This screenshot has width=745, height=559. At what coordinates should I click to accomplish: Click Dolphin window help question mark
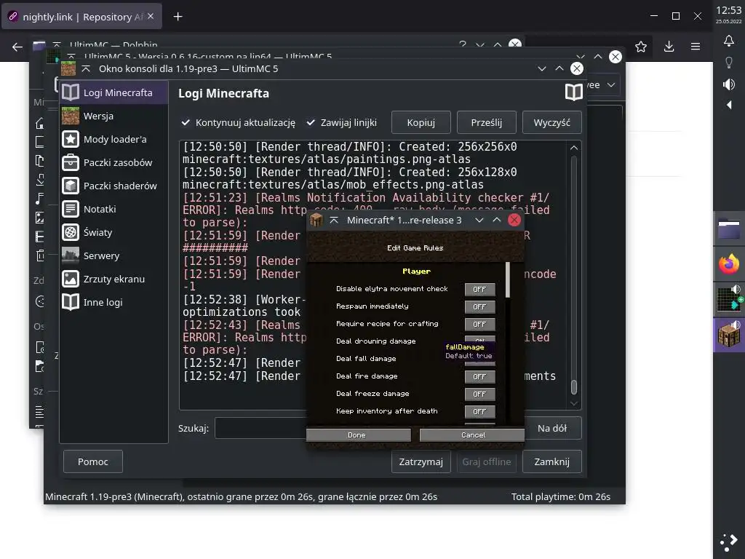[x=462, y=44]
